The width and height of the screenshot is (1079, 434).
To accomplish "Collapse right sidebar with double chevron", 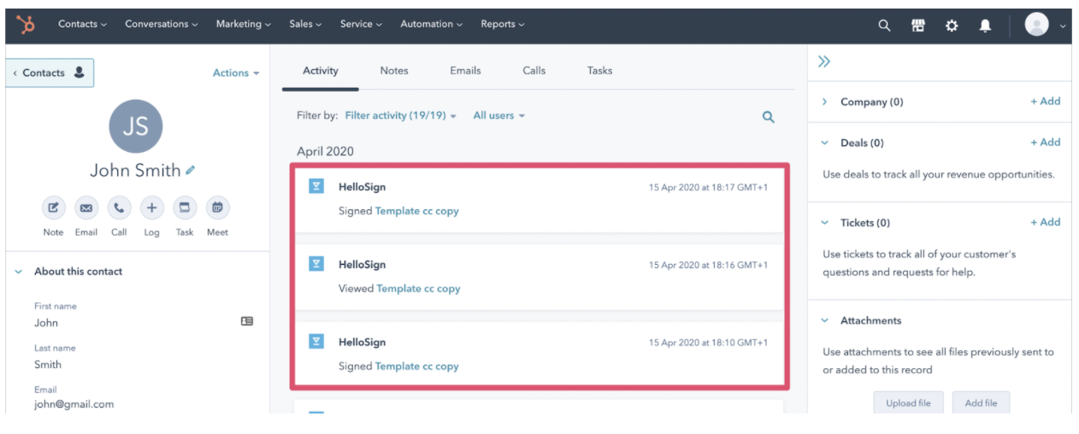I will [x=824, y=62].
